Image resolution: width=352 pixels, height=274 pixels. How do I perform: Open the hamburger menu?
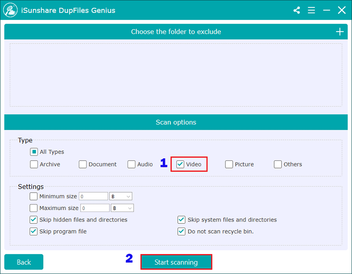tap(311, 10)
